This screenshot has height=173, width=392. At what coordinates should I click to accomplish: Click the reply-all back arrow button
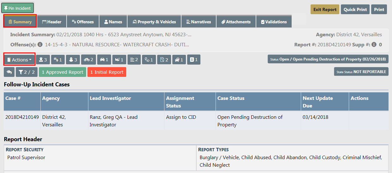[x=9, y=72]
